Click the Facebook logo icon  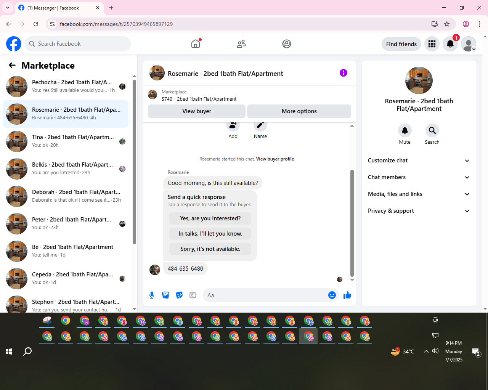coord(14,44)
